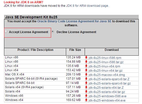Download the jdk-8u25-macosx-x64.dmg file link
Screen dimensions: 142x104
pos(107,75)
